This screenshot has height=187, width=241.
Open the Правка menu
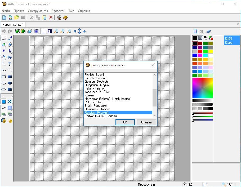point(19,11)
